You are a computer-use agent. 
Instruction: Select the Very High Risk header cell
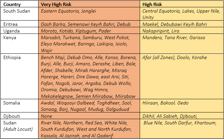click(89, 4)
